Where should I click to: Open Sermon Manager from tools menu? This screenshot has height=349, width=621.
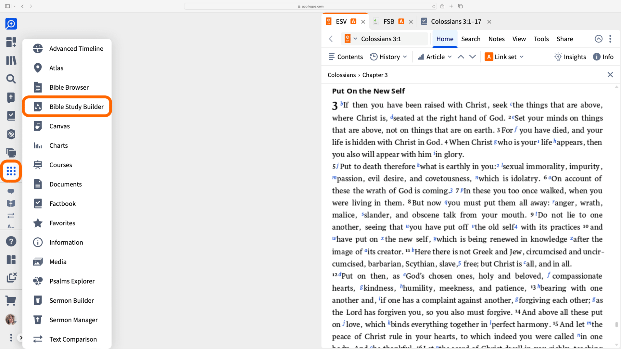(67, 320)
